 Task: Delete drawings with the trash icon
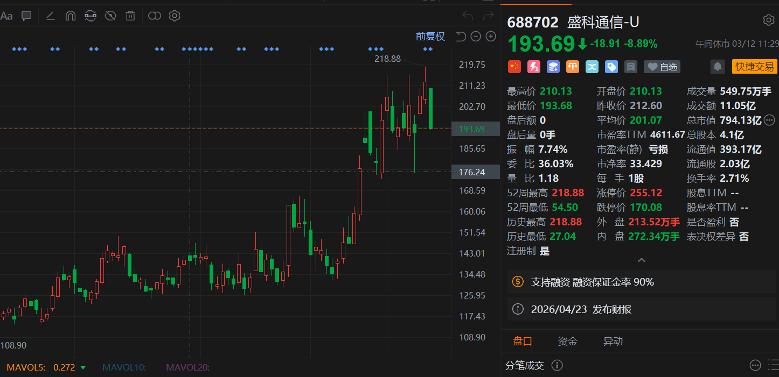130,16
